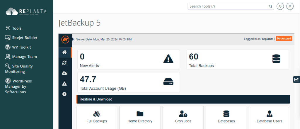Image resolution: width=300 pixels, height=129 pixels.
Task: Click the Tools wrench icon
Action: pyautogui.click(x=7, y=28)
